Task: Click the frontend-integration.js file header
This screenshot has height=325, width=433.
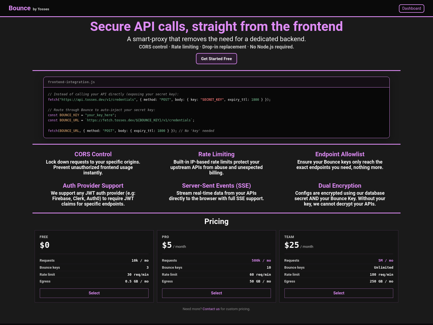Action: point(71,82)
